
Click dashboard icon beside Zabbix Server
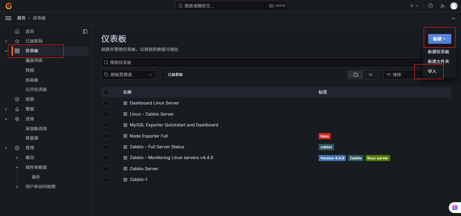click(x=125, y=169)
